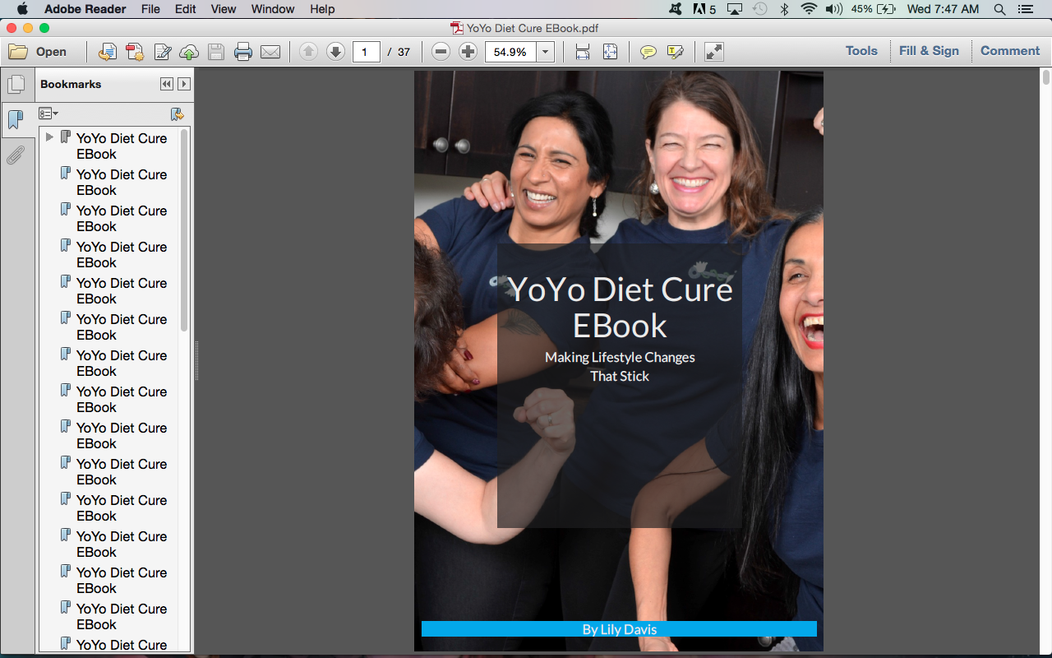Show the Attachments paperclip panel

pos(16,155)
